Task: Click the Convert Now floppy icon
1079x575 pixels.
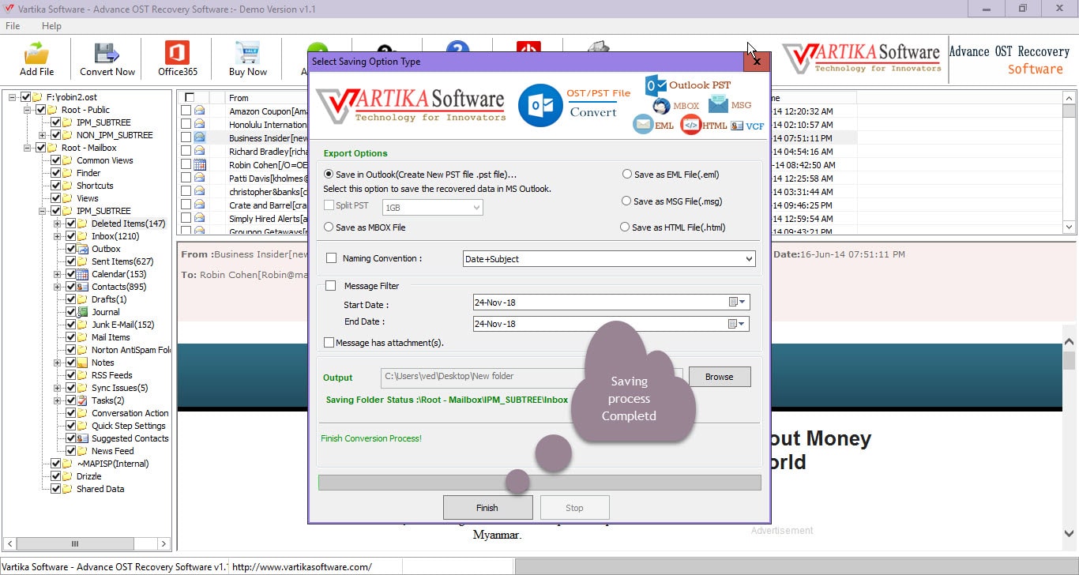Action: coord(107,53)
